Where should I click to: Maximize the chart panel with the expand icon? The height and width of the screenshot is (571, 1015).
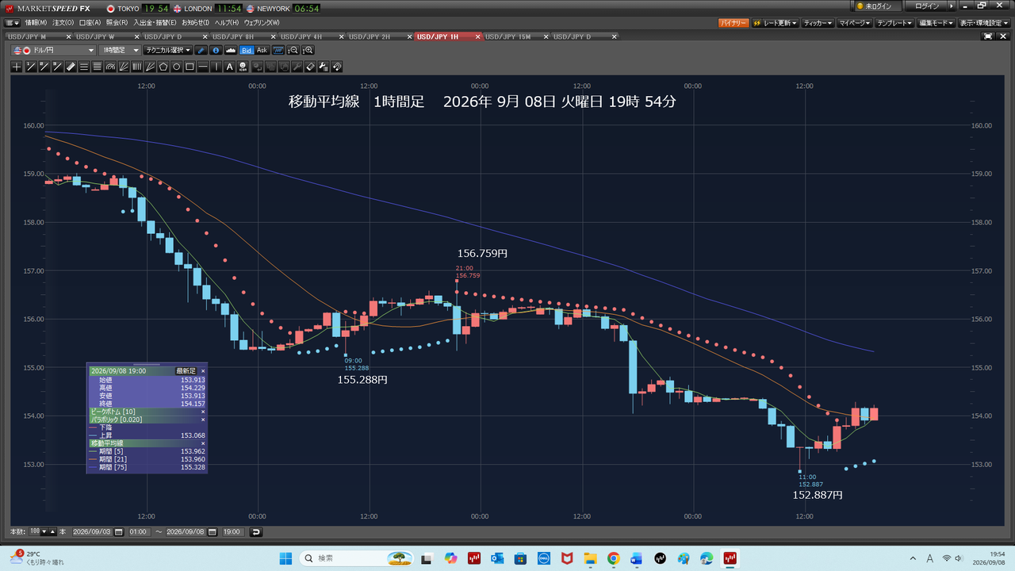tap(988, 36)
